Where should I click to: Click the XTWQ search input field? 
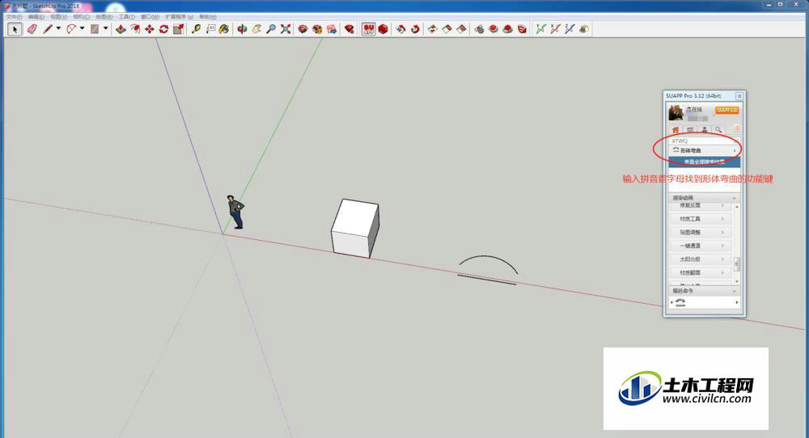pos(705,141)
